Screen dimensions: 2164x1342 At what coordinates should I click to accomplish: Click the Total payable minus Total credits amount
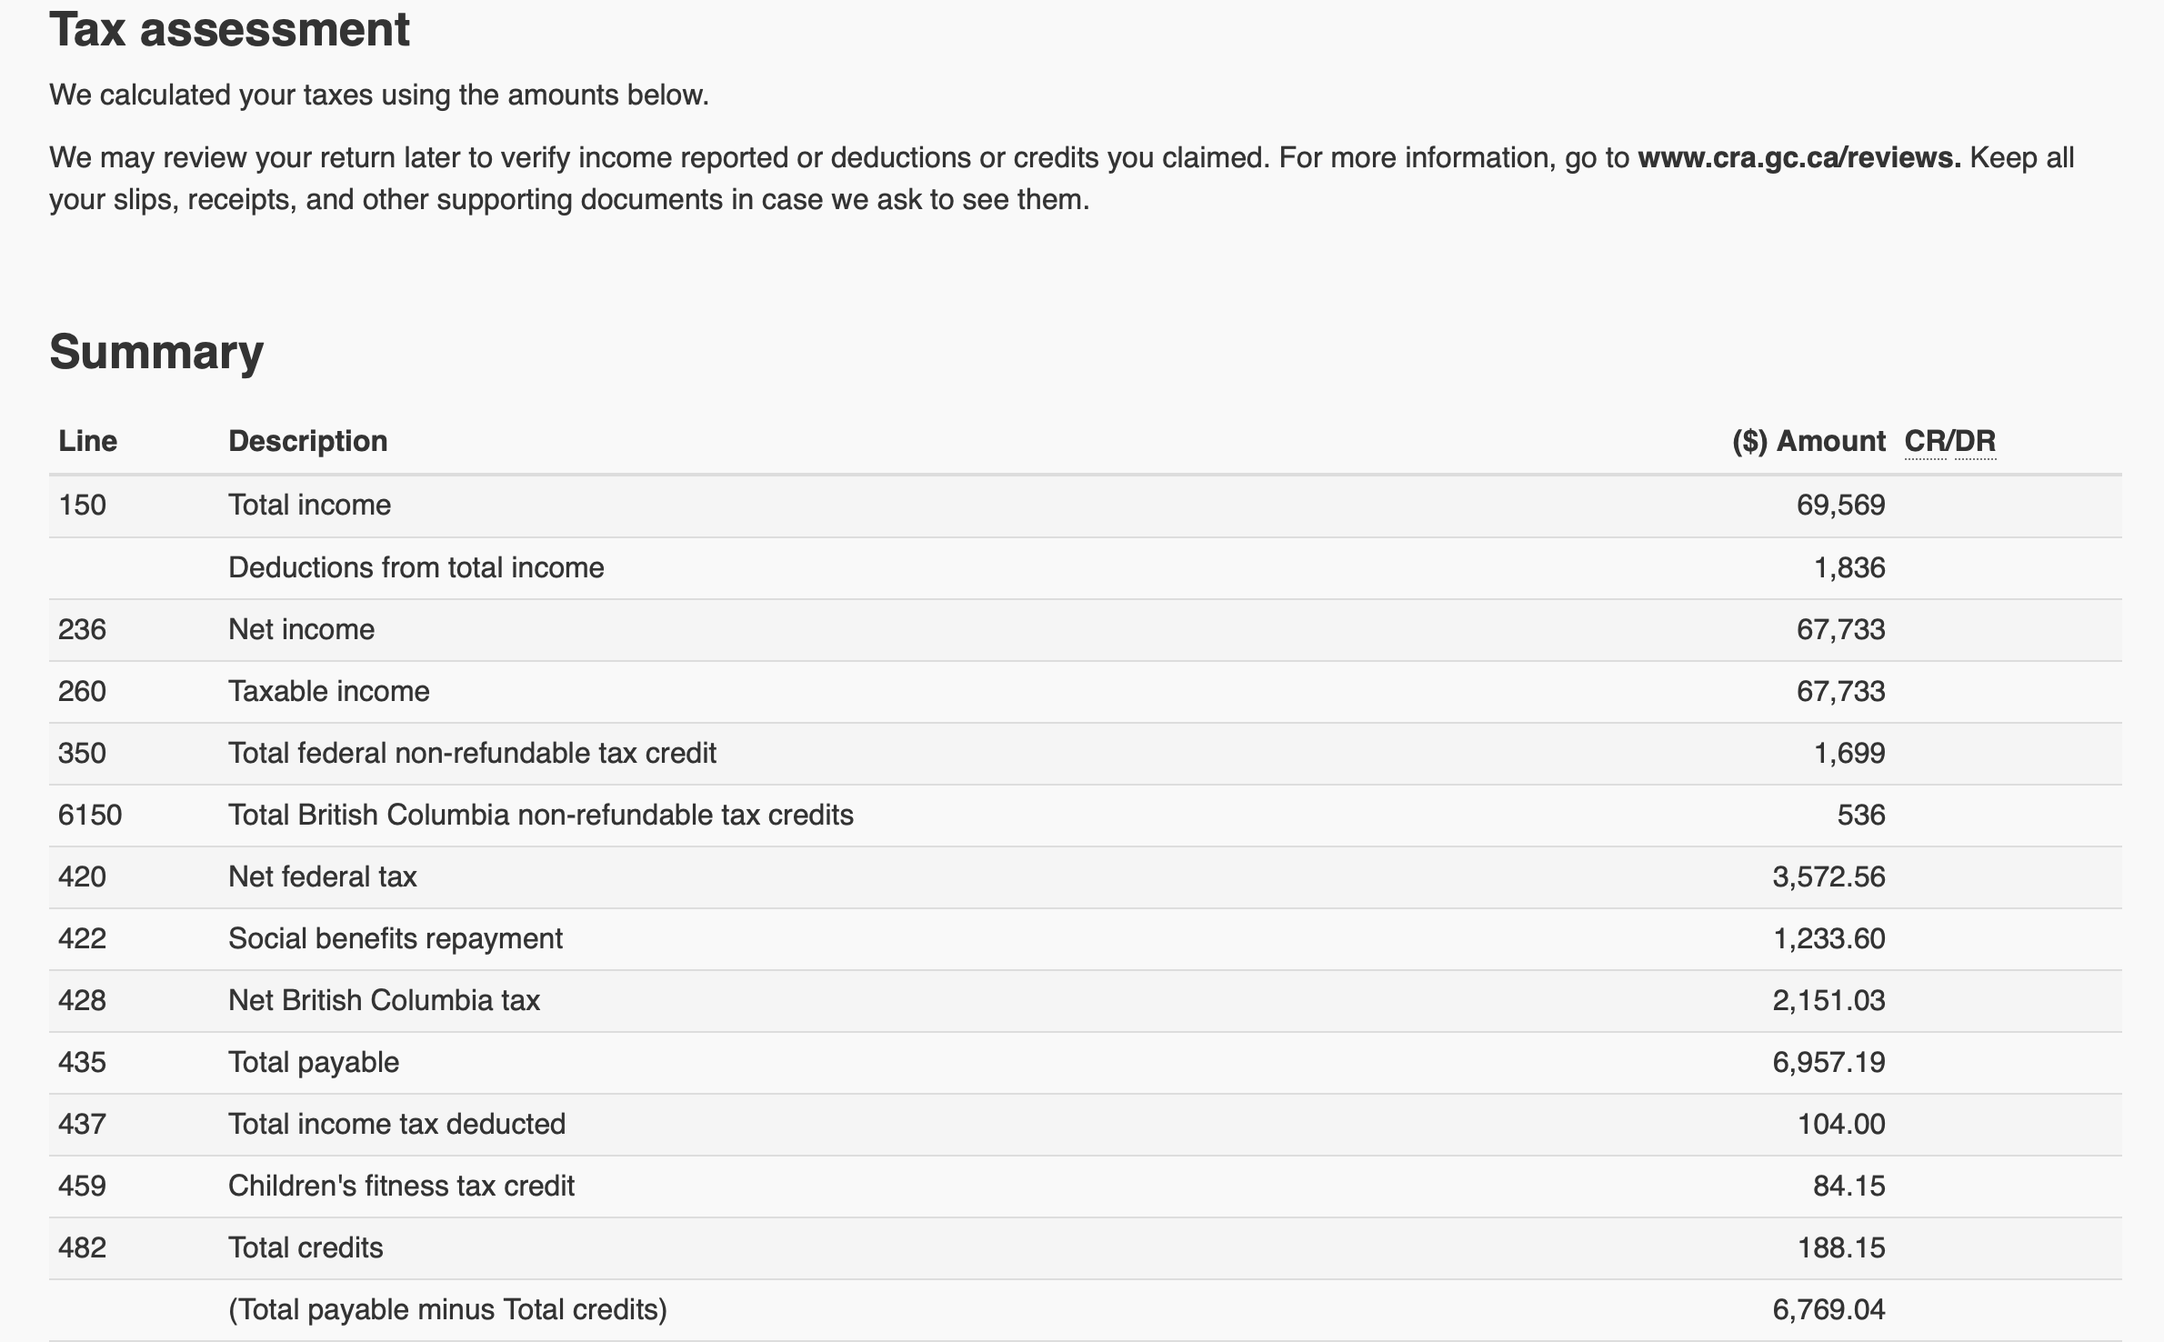tap(1828, 1310)
